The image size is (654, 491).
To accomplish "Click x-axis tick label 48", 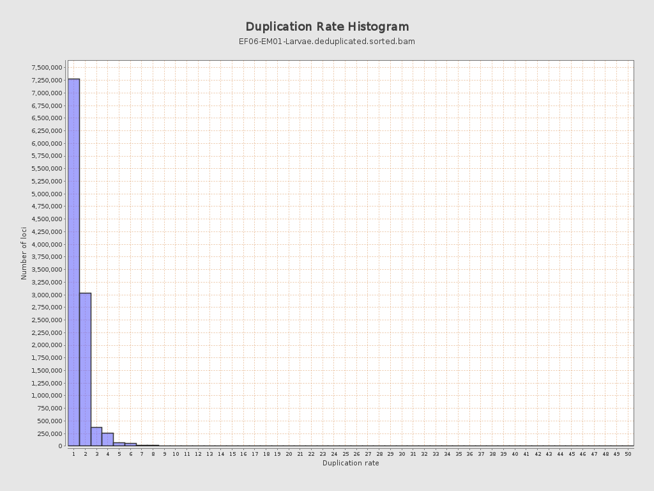I will tap(605, 454).
